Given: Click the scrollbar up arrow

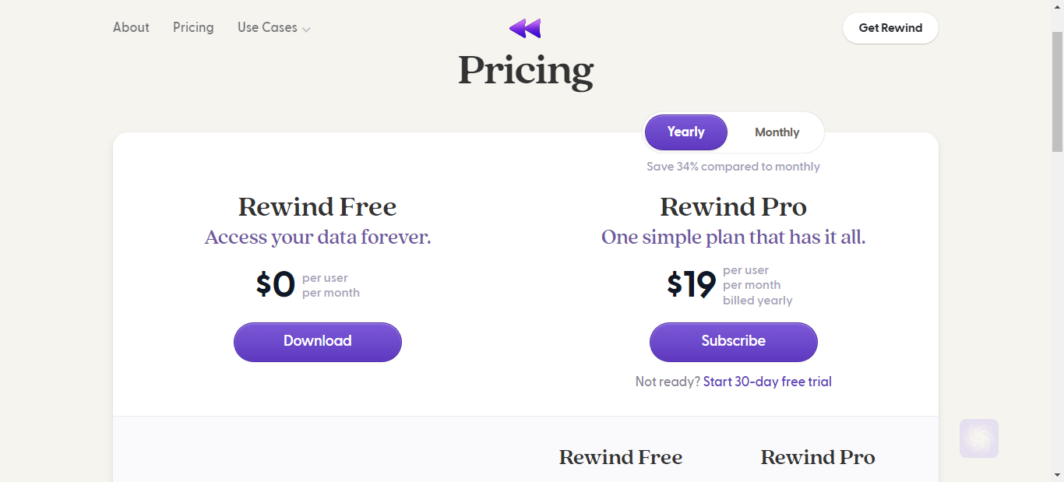Looking at the screenshot, I should [1057, 7].
